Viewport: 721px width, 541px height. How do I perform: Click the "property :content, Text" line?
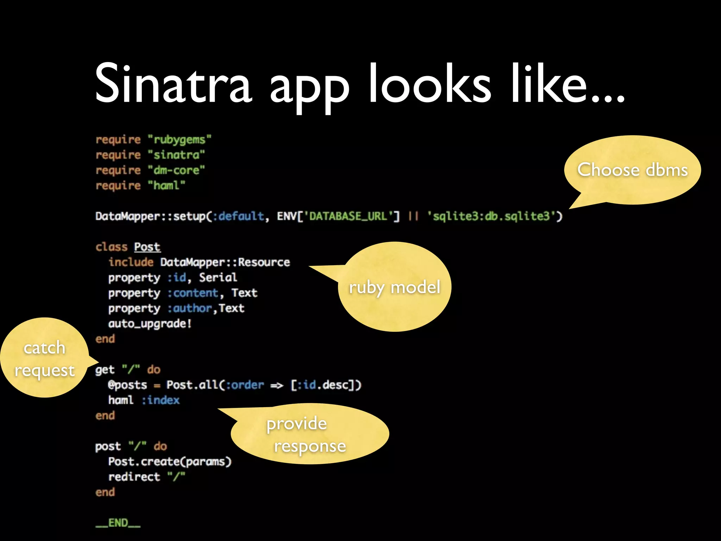(x=183, y=293)
